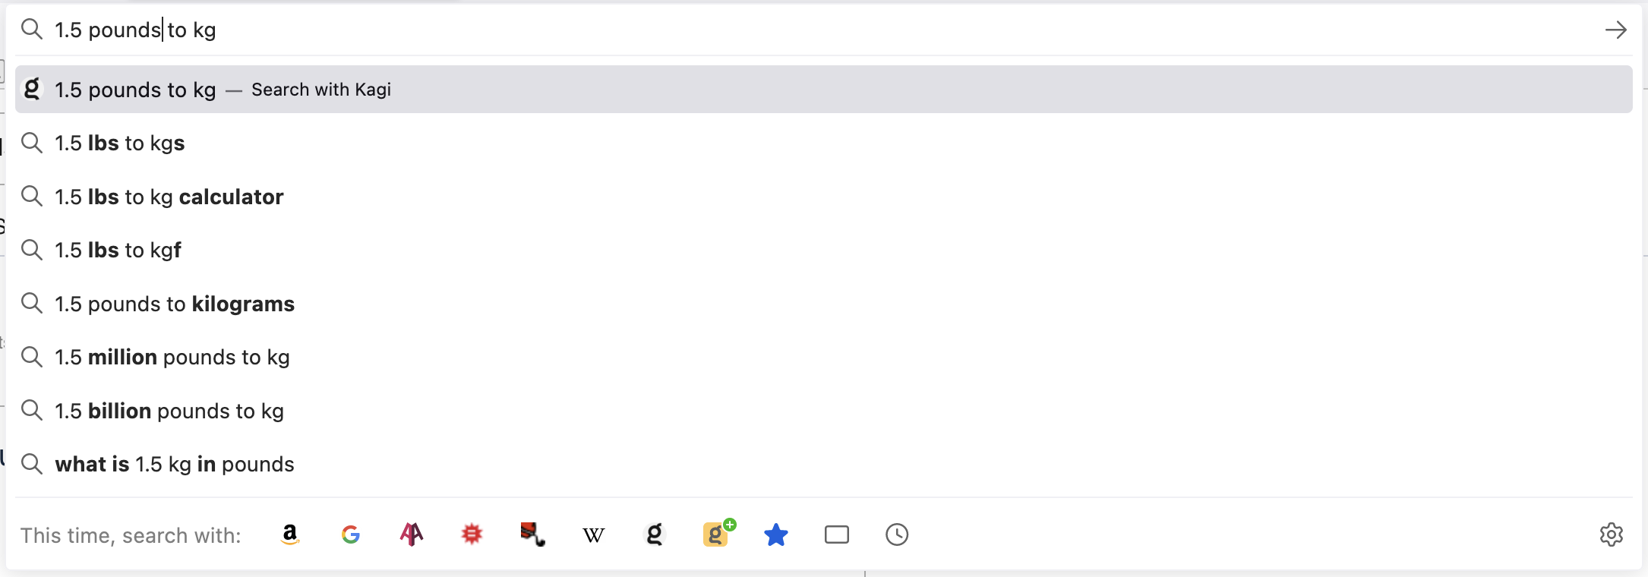The image size is (1648, 577).
Task: Search History via the clock icon
Action: point(897,534)
